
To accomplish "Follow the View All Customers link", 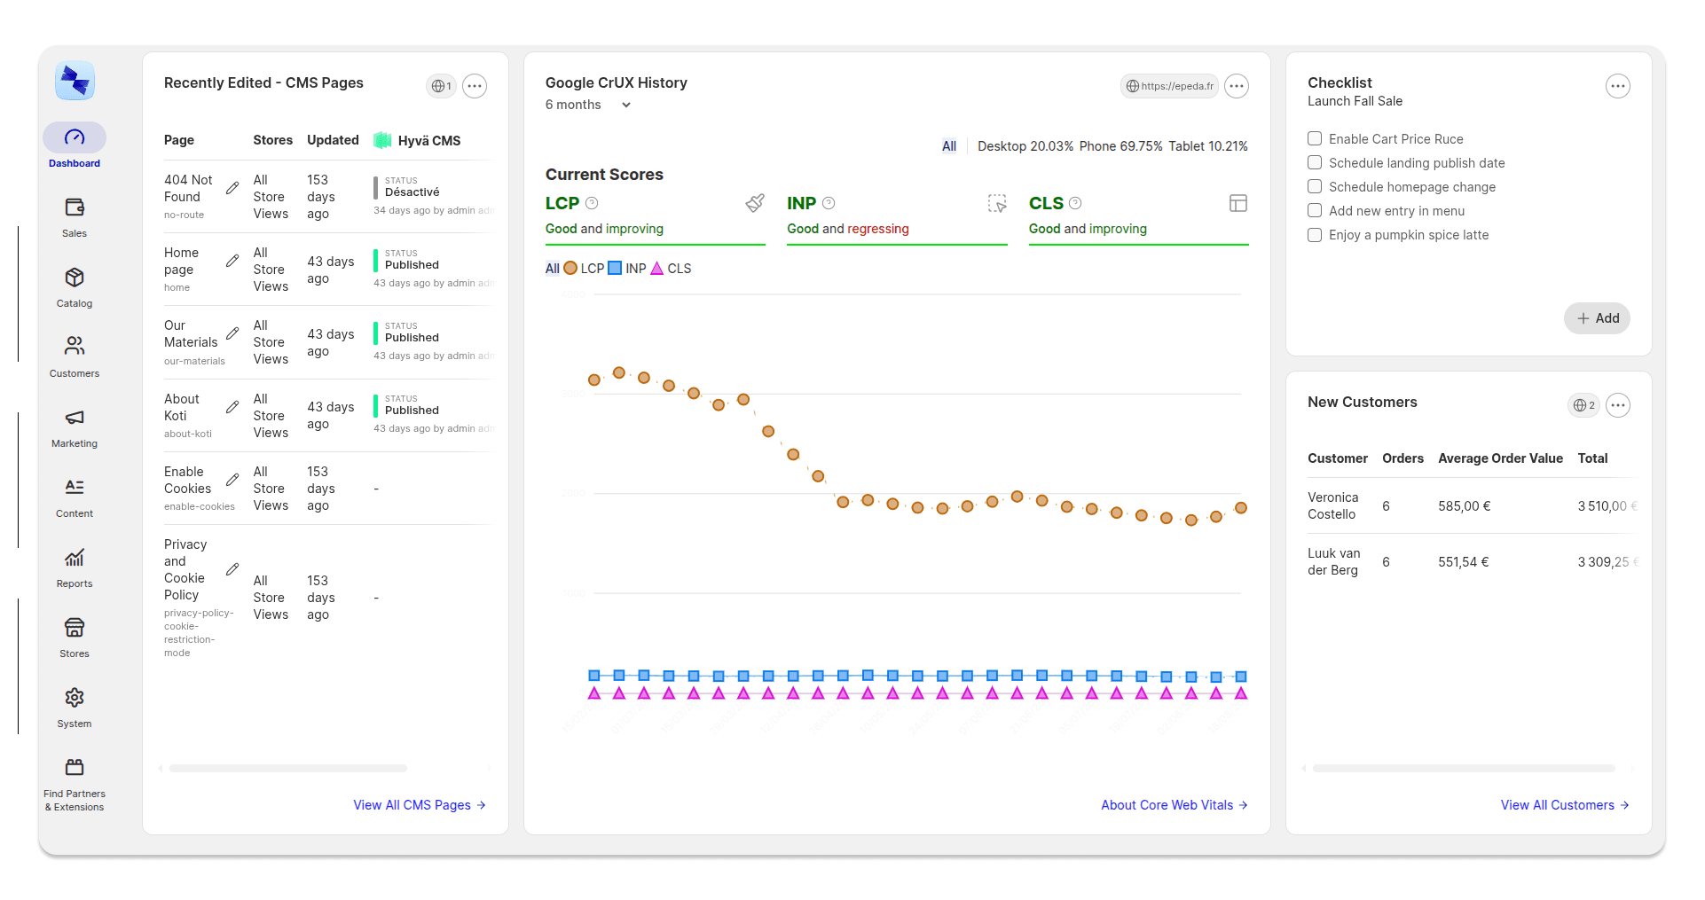I will point(1565,805).
